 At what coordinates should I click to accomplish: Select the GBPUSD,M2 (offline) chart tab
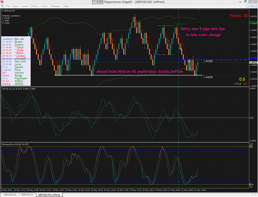(x=49, y=195)
